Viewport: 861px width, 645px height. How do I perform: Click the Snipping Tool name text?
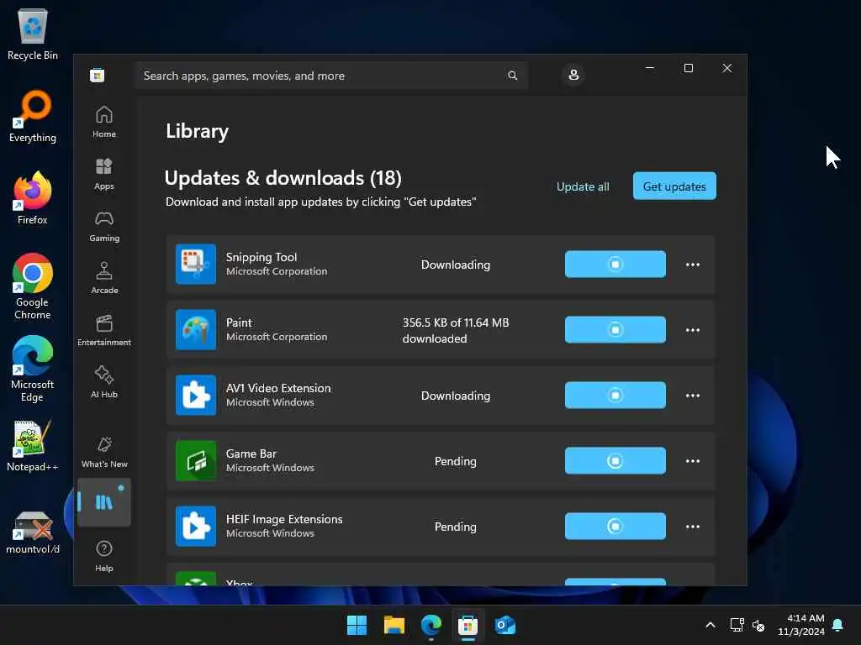click(261, 257)
